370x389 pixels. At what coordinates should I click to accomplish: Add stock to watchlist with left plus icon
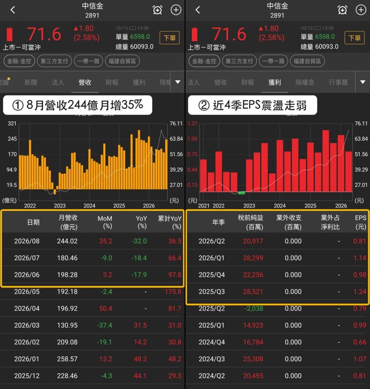pos(176,10)
